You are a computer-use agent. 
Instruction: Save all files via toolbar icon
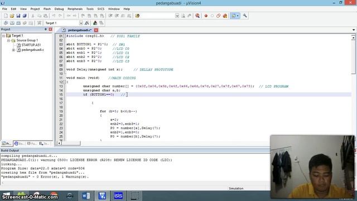25,16
